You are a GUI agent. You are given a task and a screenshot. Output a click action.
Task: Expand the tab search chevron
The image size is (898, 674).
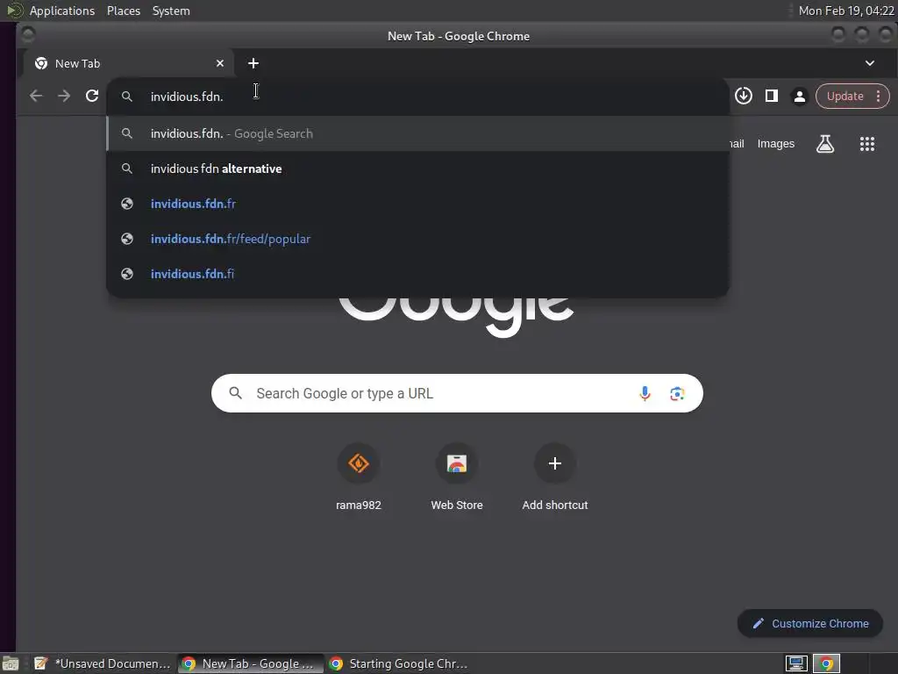[x=869, y=63]
